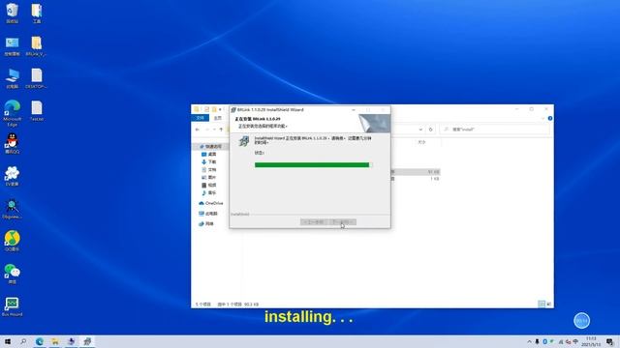Screen dimensions: 620x348
Task: Switch to Edge in the taskbar
Action: pyautogui.click(x=40, y=341)
